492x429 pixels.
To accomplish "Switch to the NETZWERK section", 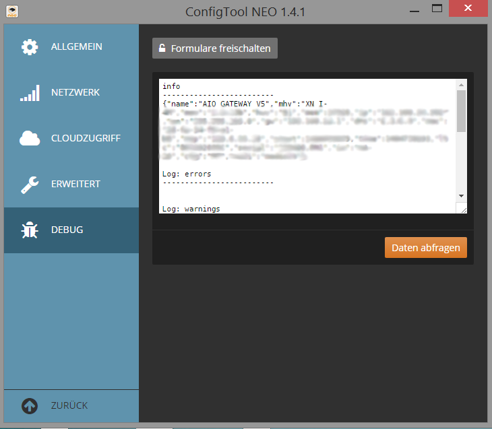I will click(x=75, y=93).
